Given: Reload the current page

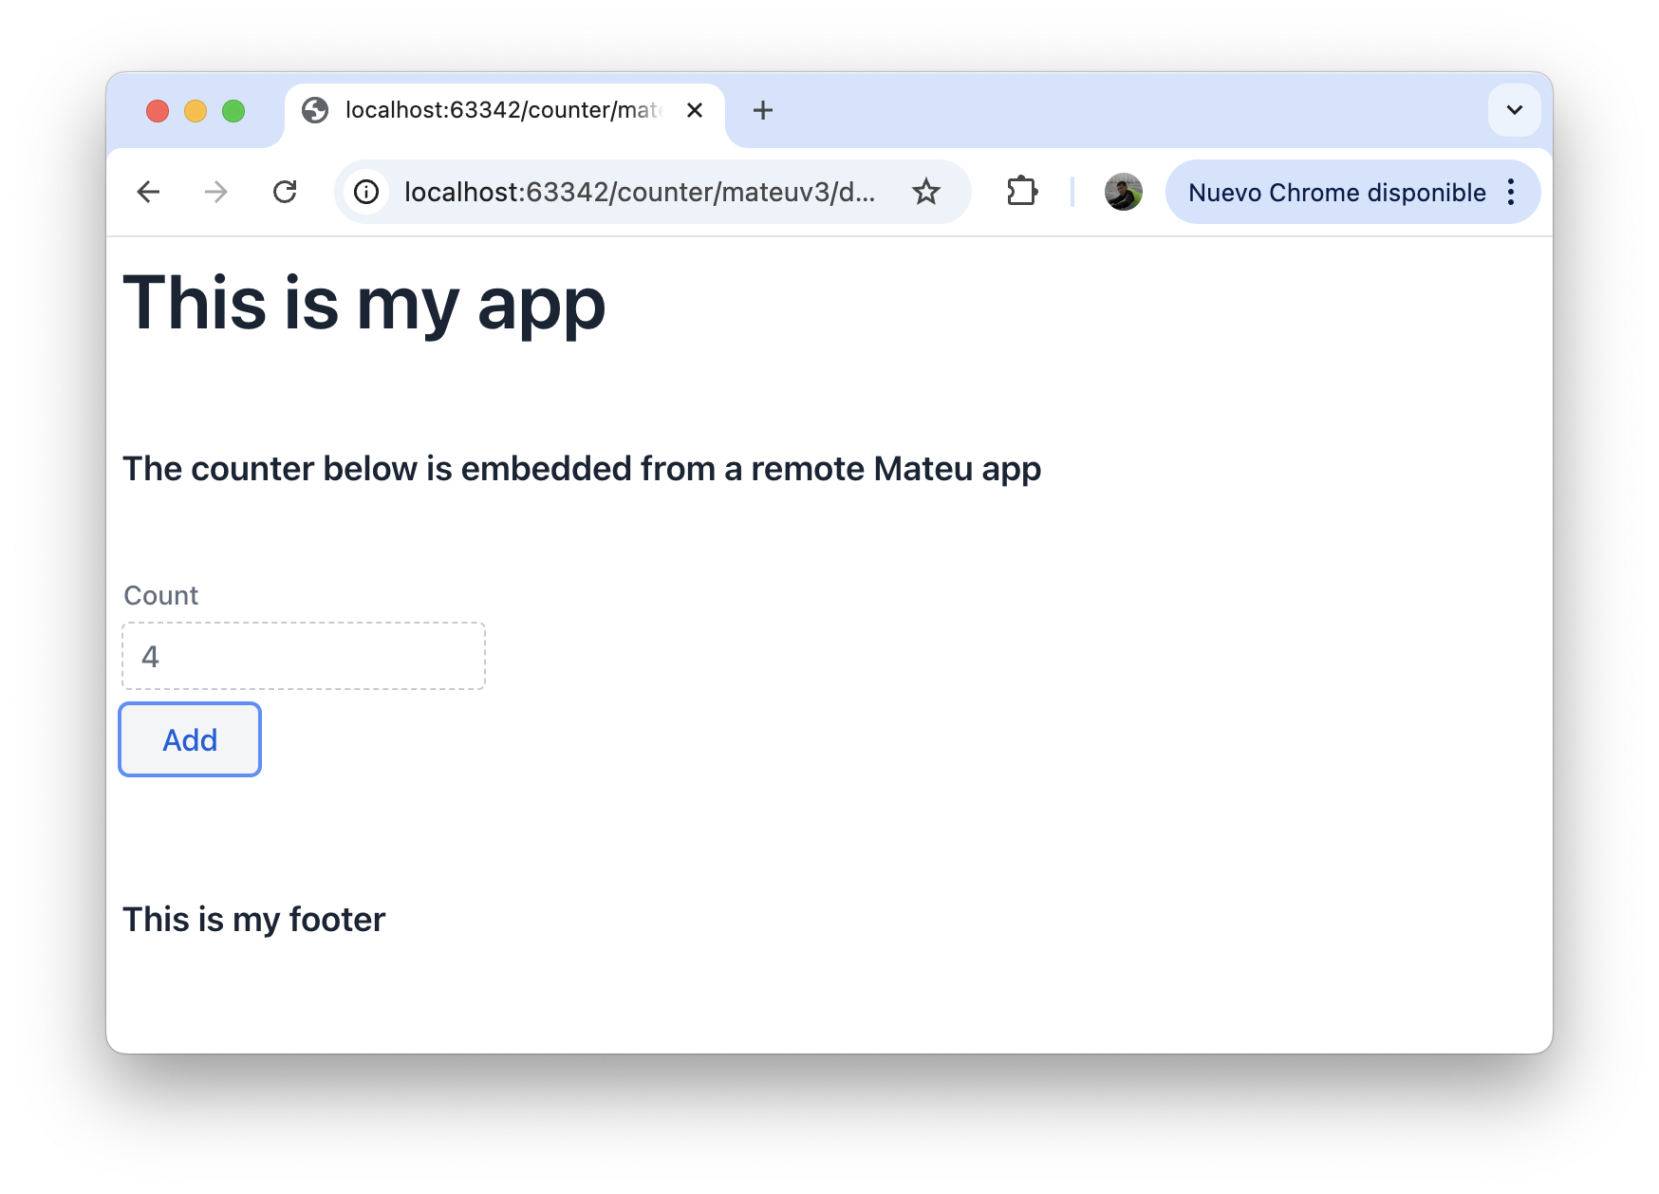Looking at the screenshot, I should (x=286, y=192).
